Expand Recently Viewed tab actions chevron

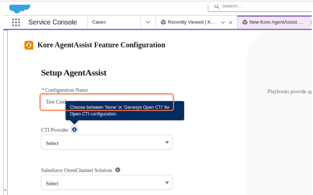[223, 22]
